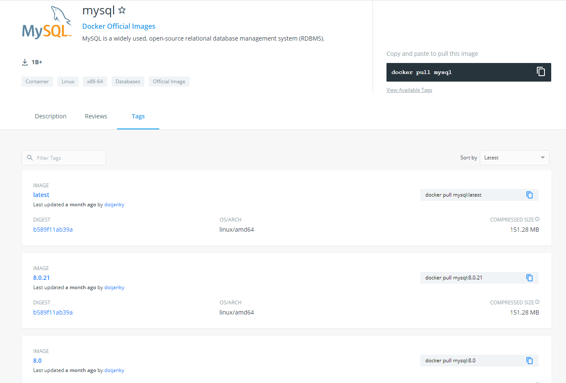Copy the mysql:latest pull command
The image size is (566, 383).
(530, 194)
